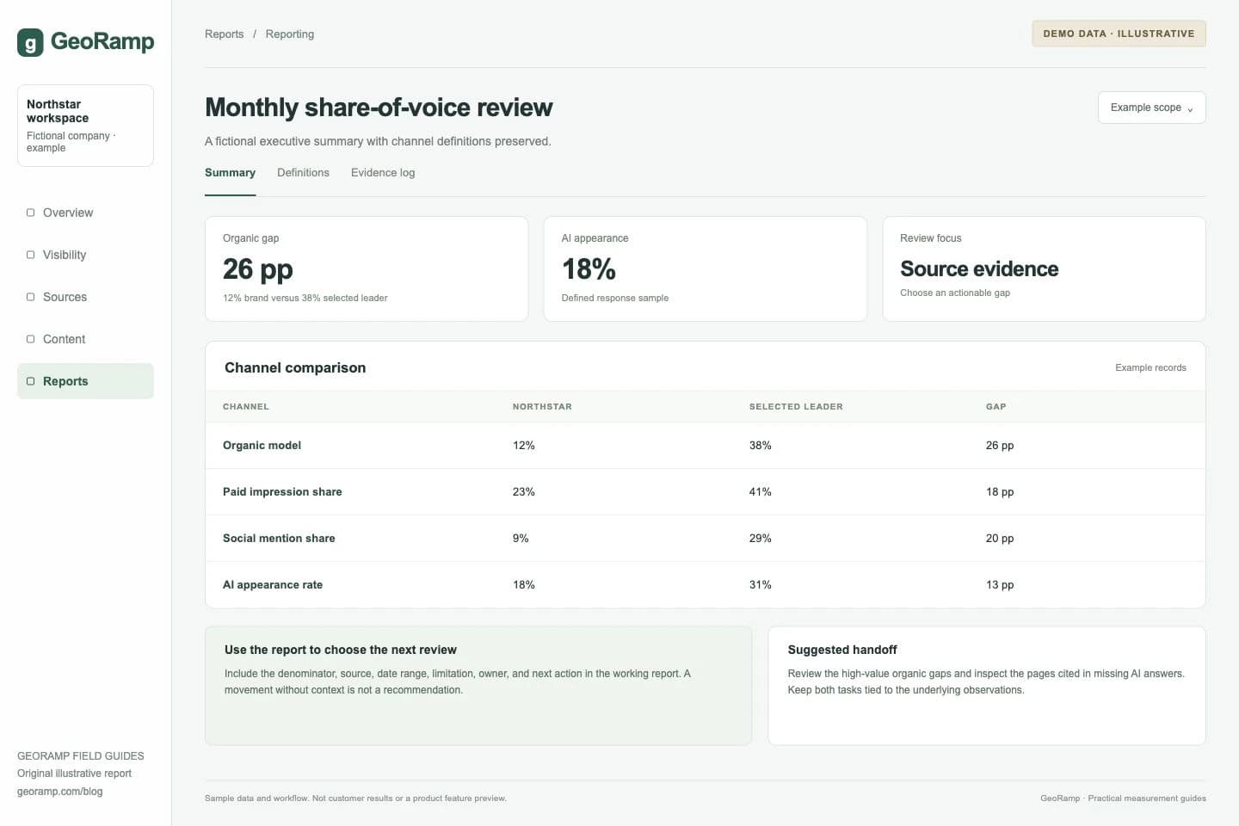Click the 'Defined response sample' caption
The height and width of the screenshot is (826, 1239).
pyautogui.click(x=615, y=298)
